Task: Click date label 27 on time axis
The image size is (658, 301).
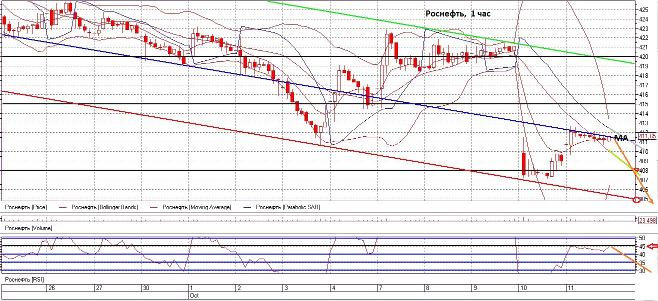Action: click(x=99, y=288)
